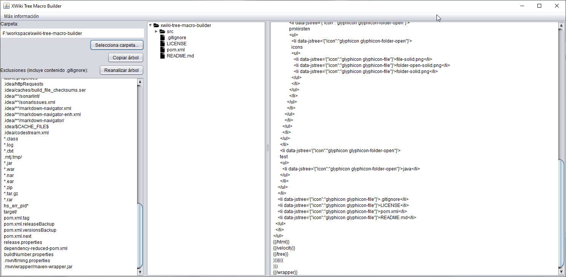566x277 pixels.
Task: Select the .gitignore tree item
Action: pos(176,38)
